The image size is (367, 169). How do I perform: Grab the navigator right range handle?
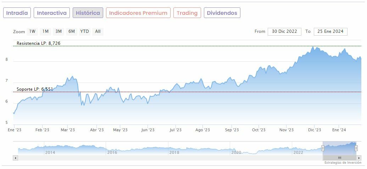pyautogui.click(x=356, y=148)
